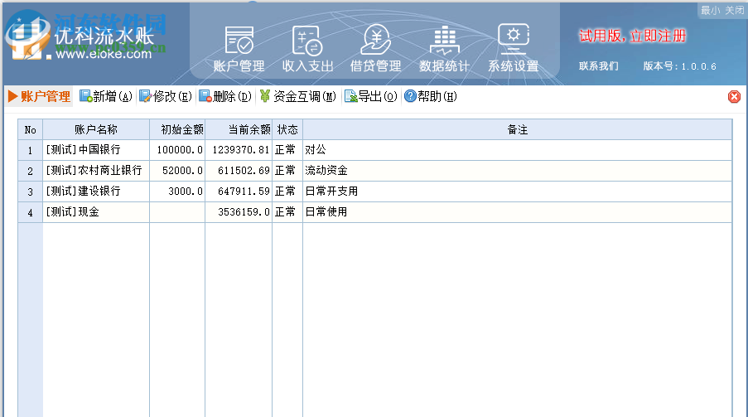
Task: Open 帮助(H) help
Action: (x=430, y=96)
